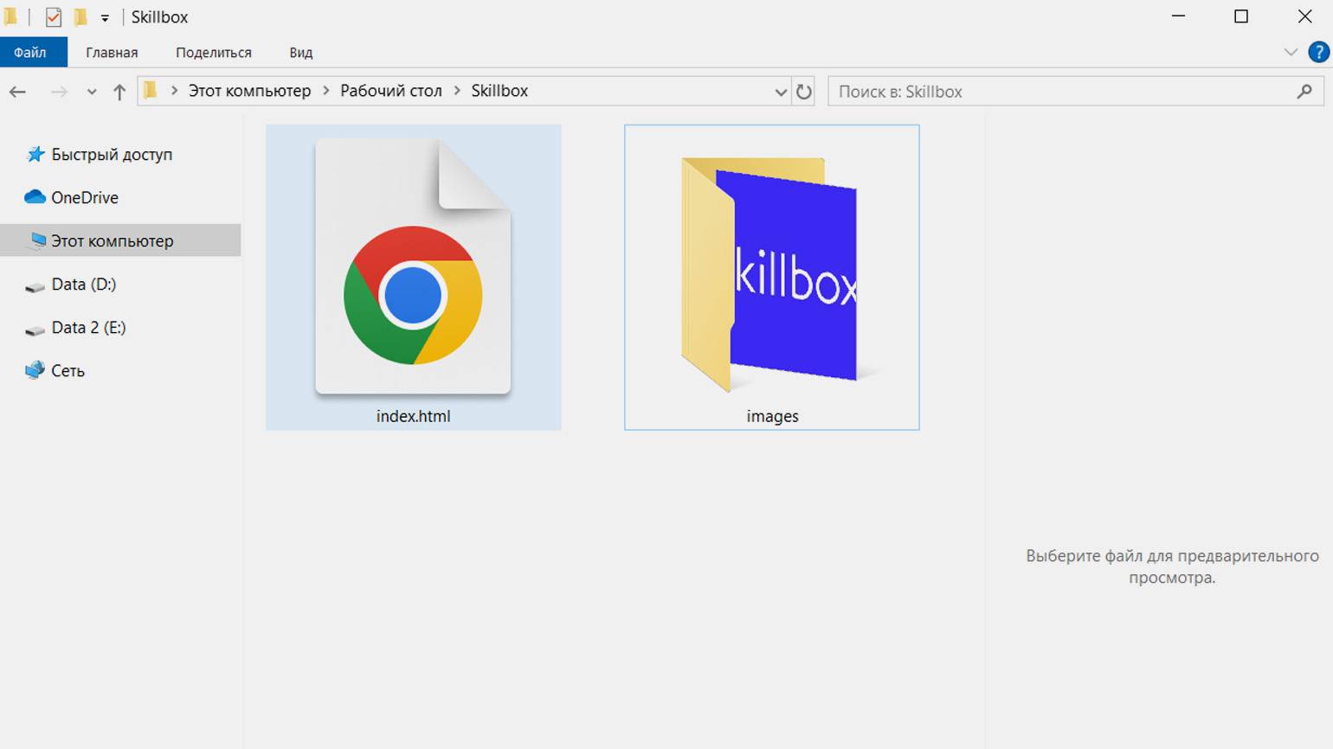Click the Data 2 (E:) drive icon
Screen dimensions: 1333x749
pos(35,329)
